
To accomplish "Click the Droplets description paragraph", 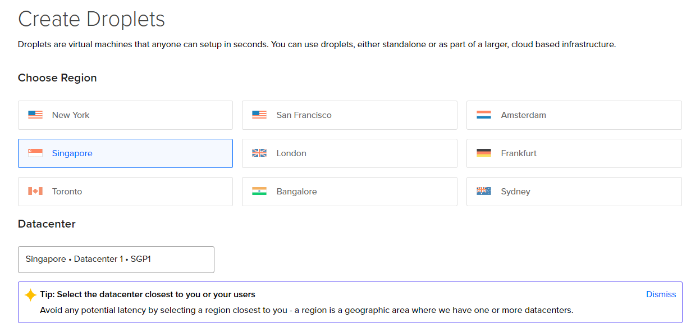I will pos(317,44).
